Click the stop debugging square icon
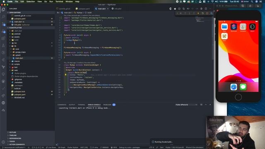 (207, 13)
